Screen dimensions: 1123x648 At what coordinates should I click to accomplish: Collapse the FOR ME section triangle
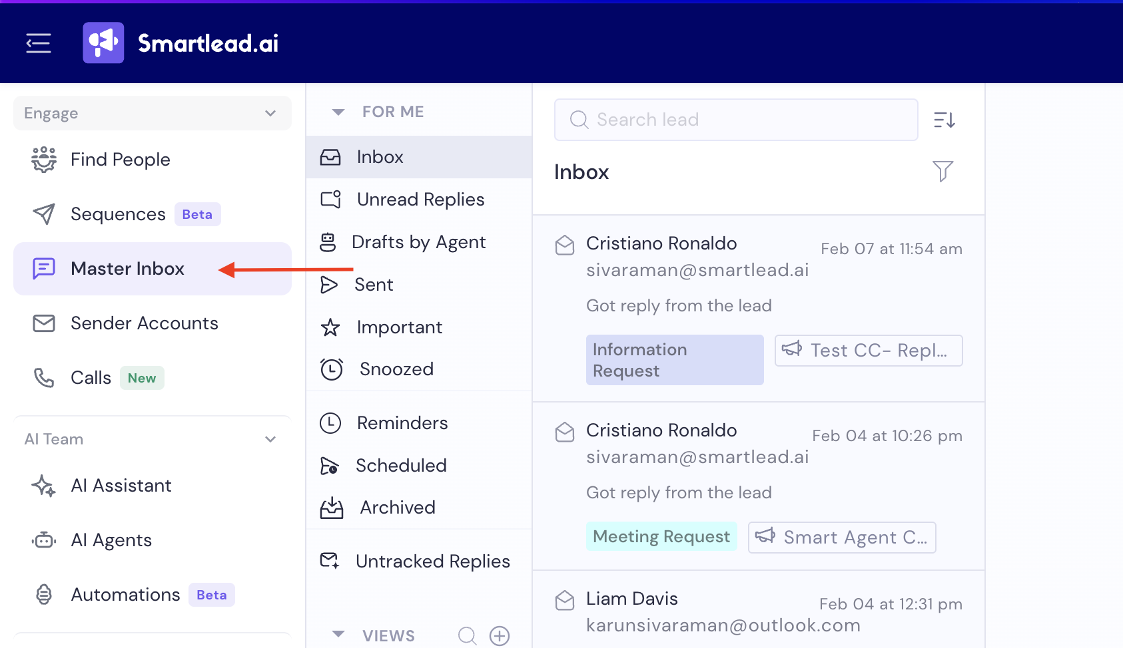pyautogui.click(x=338, y=112)
